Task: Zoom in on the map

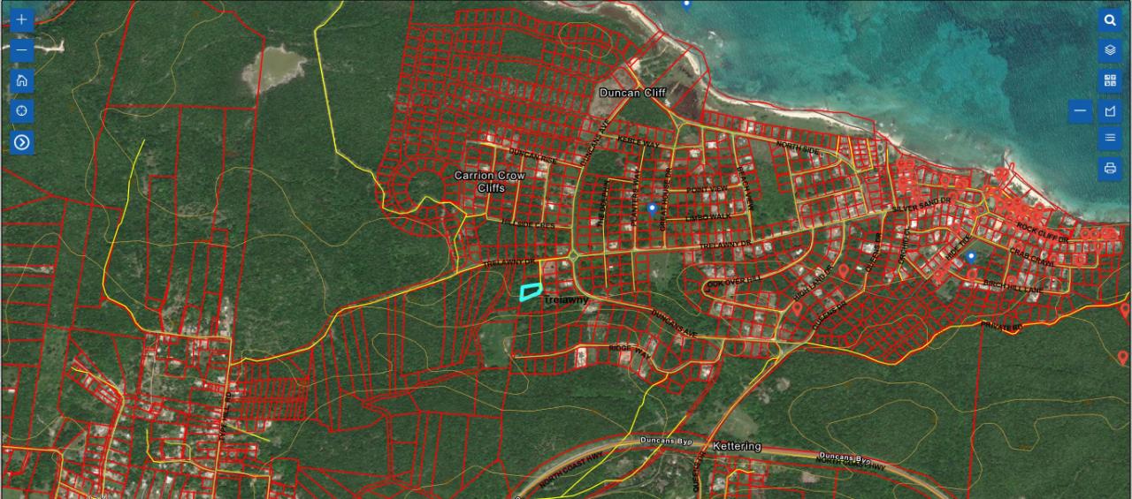Action: (22, 20)
